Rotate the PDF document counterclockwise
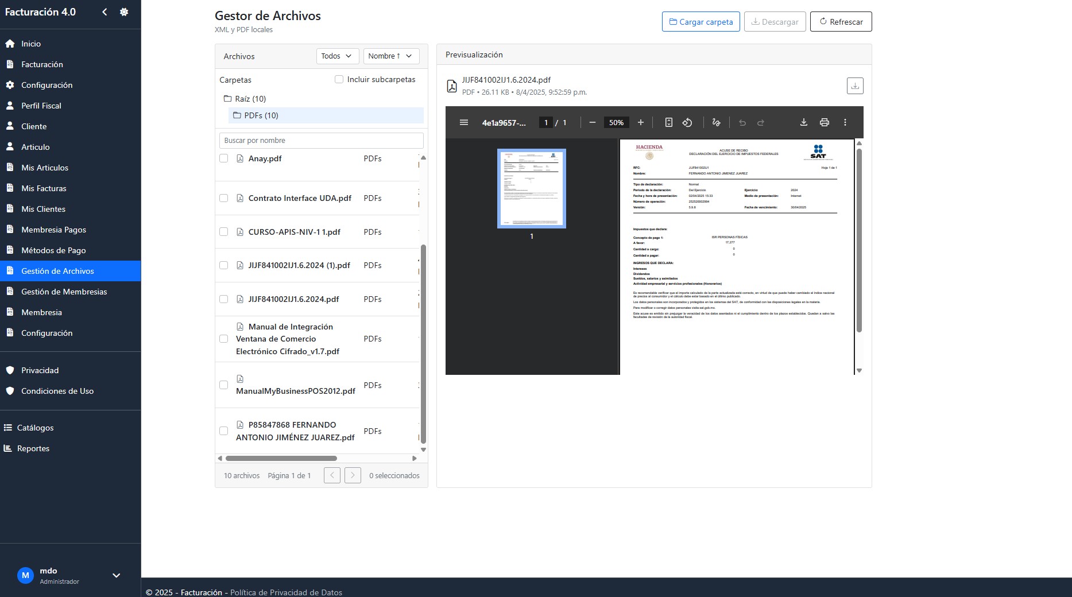 pyautogui.click(x=687, y=122)
